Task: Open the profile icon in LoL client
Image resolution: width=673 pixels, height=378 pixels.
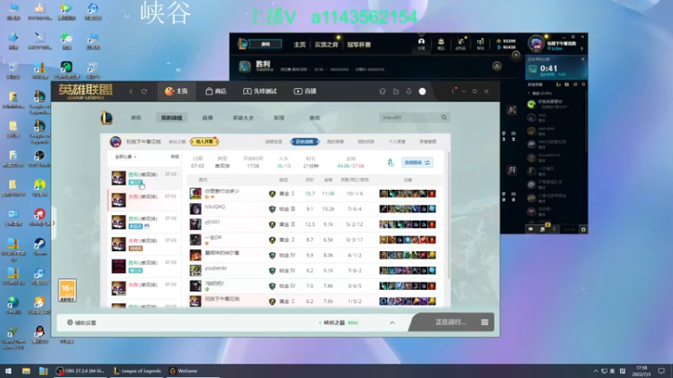Action: click(x=421, y=44)
